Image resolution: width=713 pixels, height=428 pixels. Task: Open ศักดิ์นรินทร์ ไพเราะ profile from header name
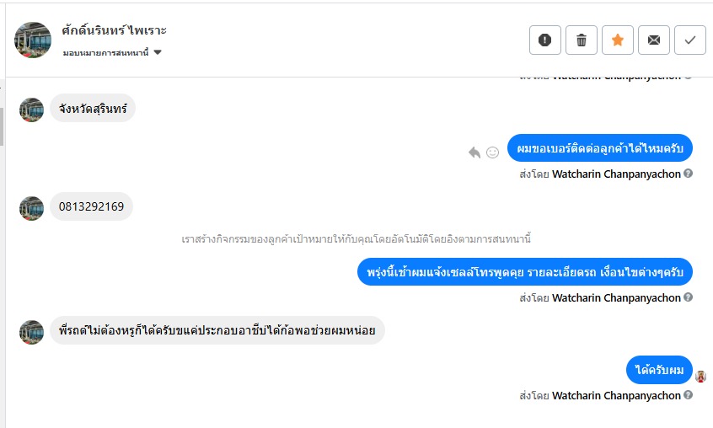114,30
